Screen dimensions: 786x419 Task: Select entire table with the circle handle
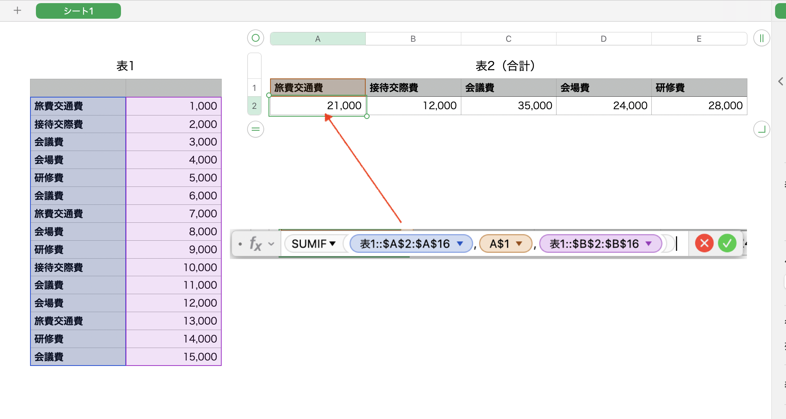256,38
